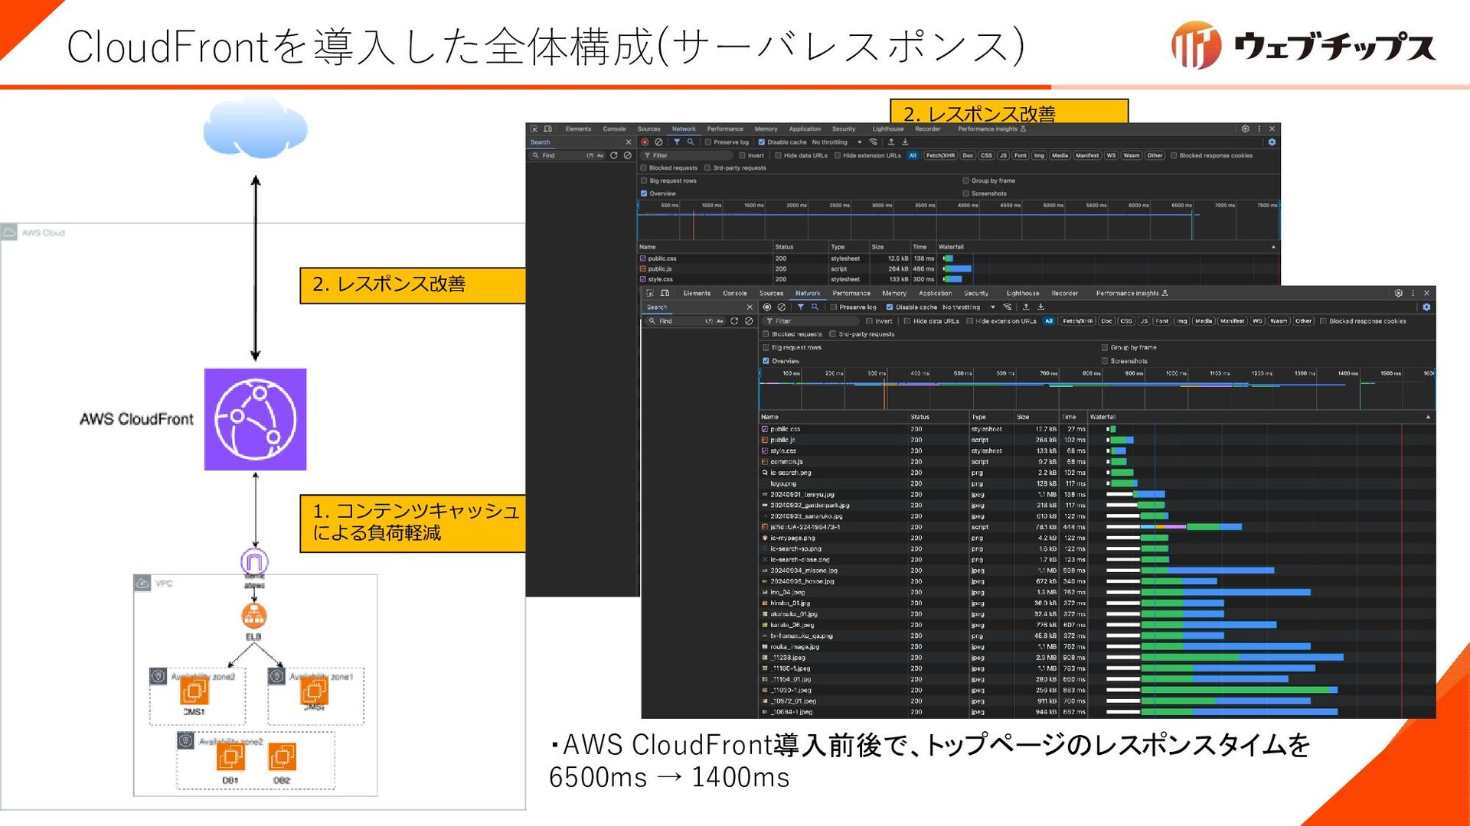1470x826 pixels.
Task: Open network conditions wifi icon in rear DevTools
Action: click(873, 142)
